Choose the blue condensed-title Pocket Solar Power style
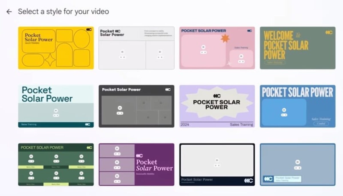 (x=298, y=106)
